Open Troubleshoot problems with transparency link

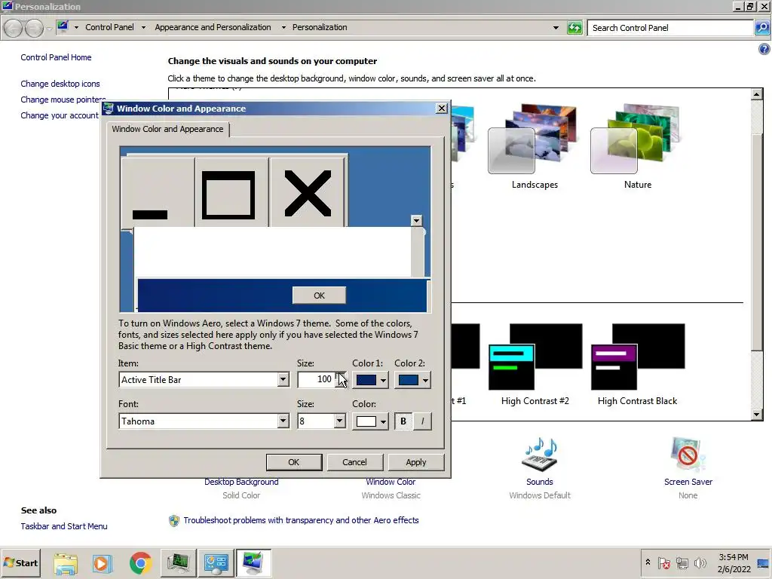[x=301, y=520]
